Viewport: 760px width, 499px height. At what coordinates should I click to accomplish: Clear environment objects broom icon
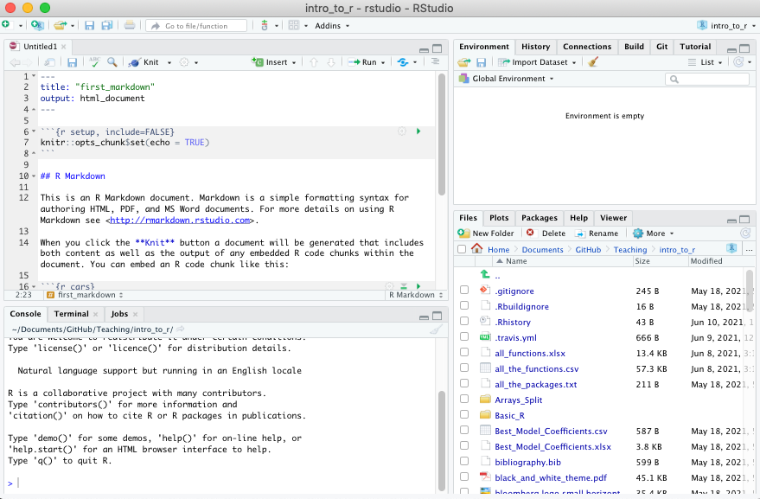[x=593, y=61]
